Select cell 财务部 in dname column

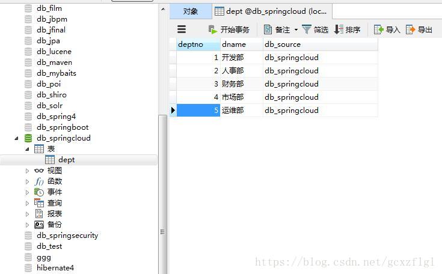(x=241, y=84)
